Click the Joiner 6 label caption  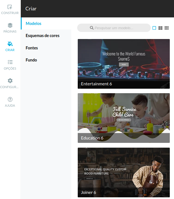tap(88, 193)
